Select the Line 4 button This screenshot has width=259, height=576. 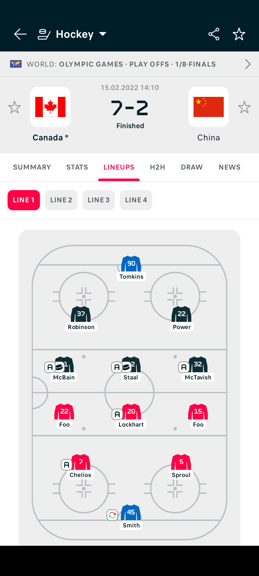pyautogui.click(x=136, y=200)
